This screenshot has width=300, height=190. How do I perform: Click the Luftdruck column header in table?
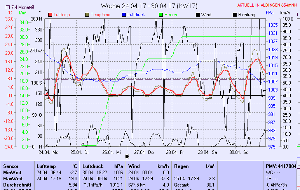(92, 166)
